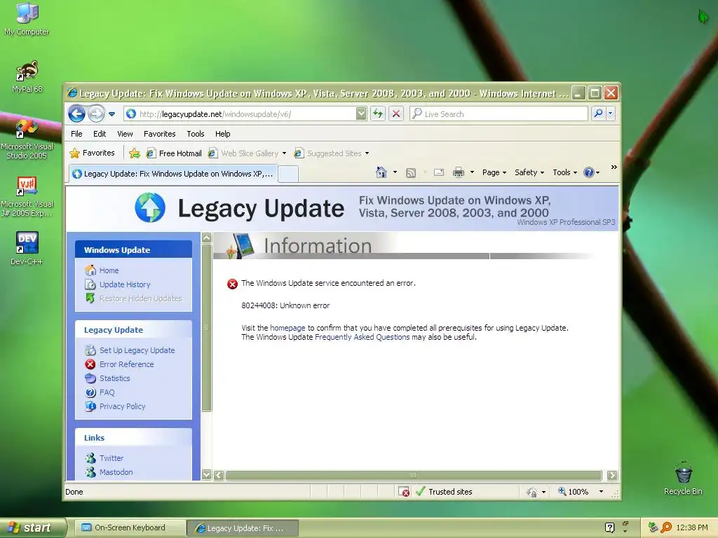Open the File menu

tap(76, 134)
